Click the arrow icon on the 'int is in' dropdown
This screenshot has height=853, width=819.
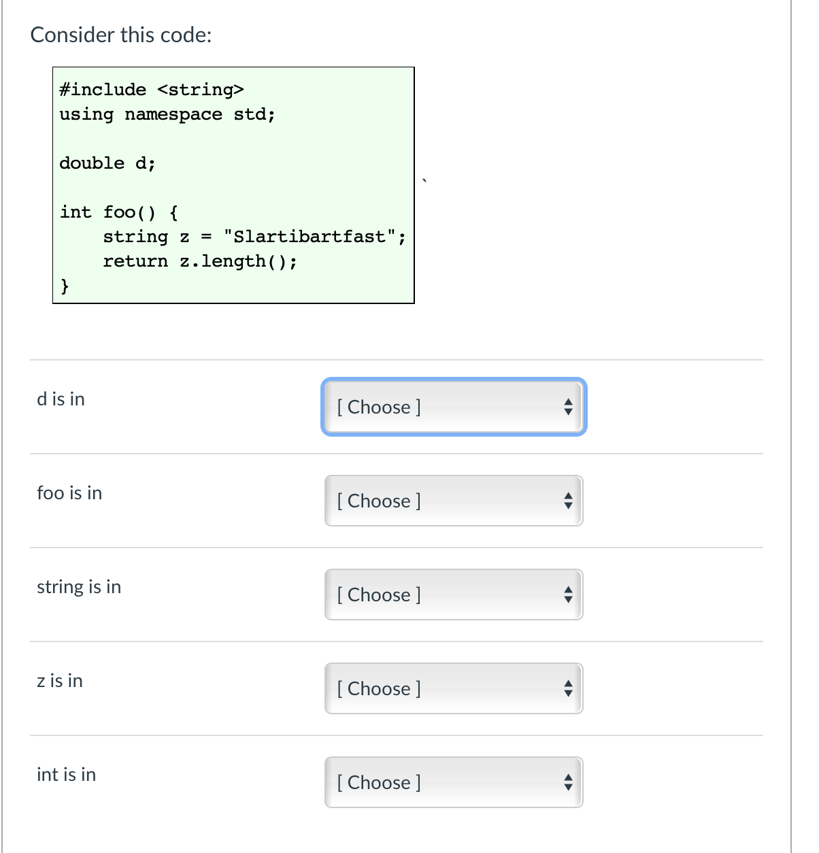coord(569,782)
